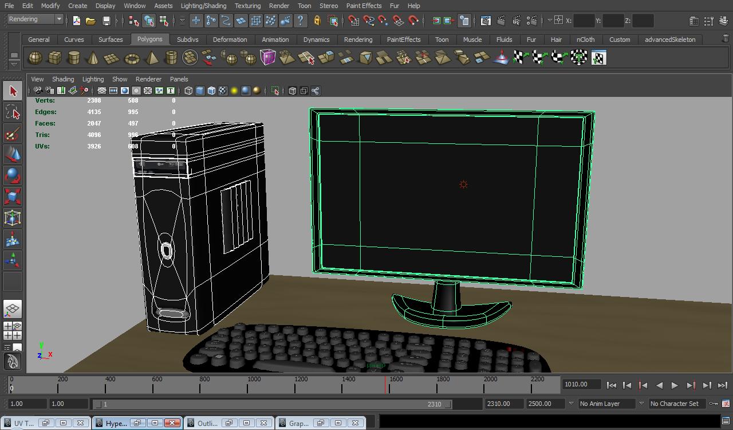Delete shelf item using trash icon
733x430 pixels.
726,38
